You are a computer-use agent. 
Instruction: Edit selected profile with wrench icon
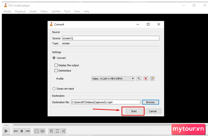pyautogui.click(x=139, y=79)
